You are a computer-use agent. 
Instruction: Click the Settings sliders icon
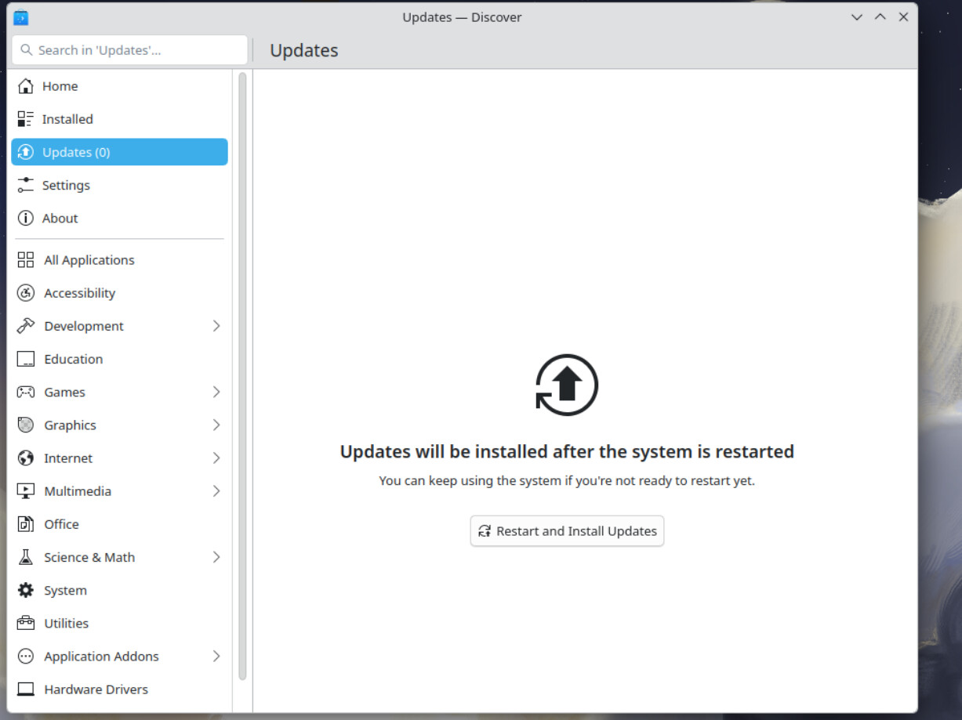point(26,185)
